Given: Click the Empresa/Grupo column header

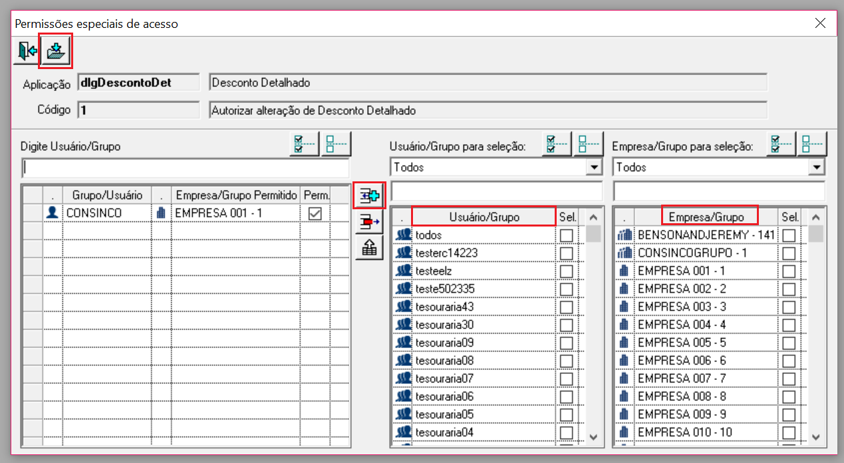Looking at the screenshot, I should [706, 217].
